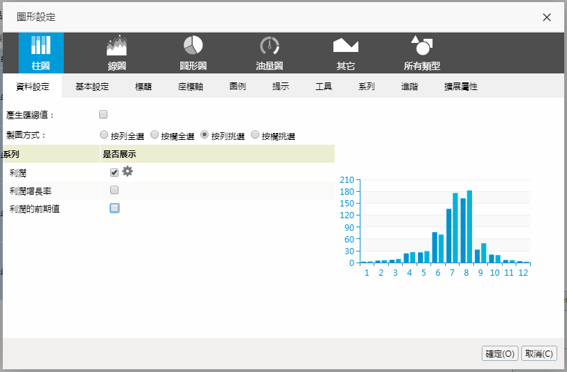Screen dimensions: 567x372
Task: Select the 柱圖 bar chart type icon
Action: click(41, 53)
